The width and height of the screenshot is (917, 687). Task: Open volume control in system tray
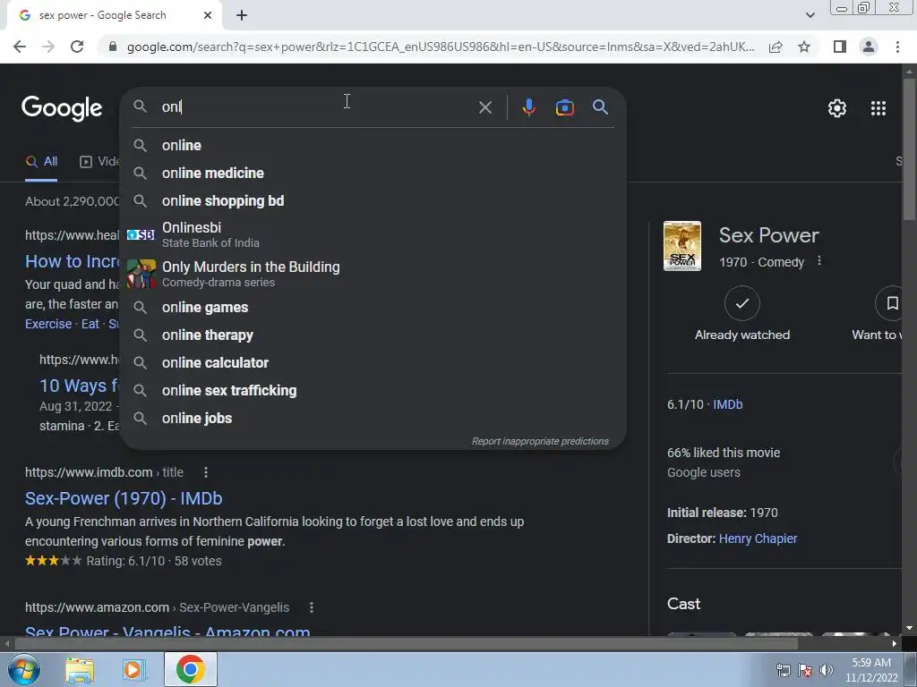click(x=827, y=670)
